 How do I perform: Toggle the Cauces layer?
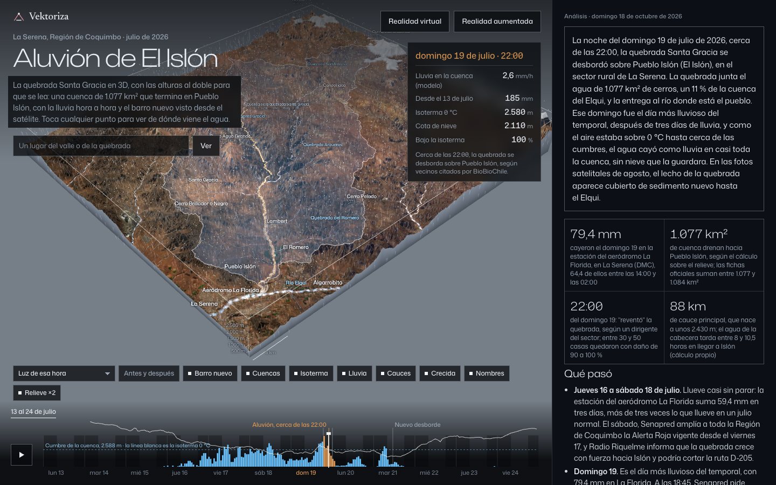396,373
